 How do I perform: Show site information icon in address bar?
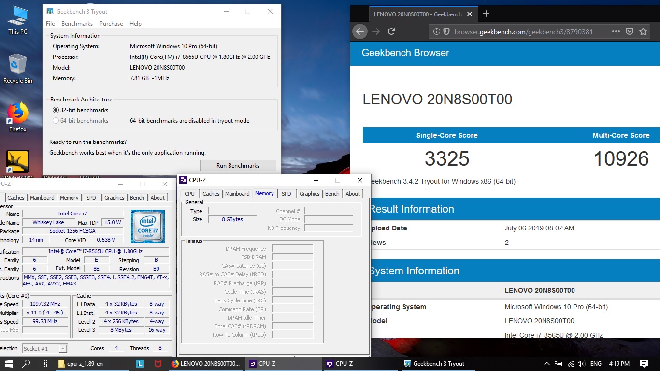click(436, 31)
